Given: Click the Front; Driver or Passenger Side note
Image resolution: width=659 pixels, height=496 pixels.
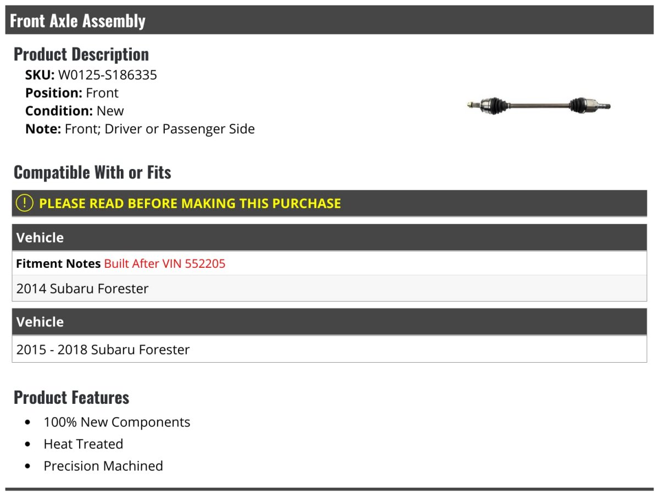Looking at the screenshot, I should 159,129.
